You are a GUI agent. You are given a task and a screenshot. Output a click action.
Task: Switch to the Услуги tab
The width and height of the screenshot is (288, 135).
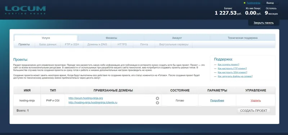point(46,38)
